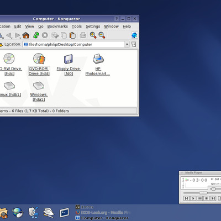221x221 pixels.
Task: Click the Cut scissors toolbar icon
Action: [55, 35]
